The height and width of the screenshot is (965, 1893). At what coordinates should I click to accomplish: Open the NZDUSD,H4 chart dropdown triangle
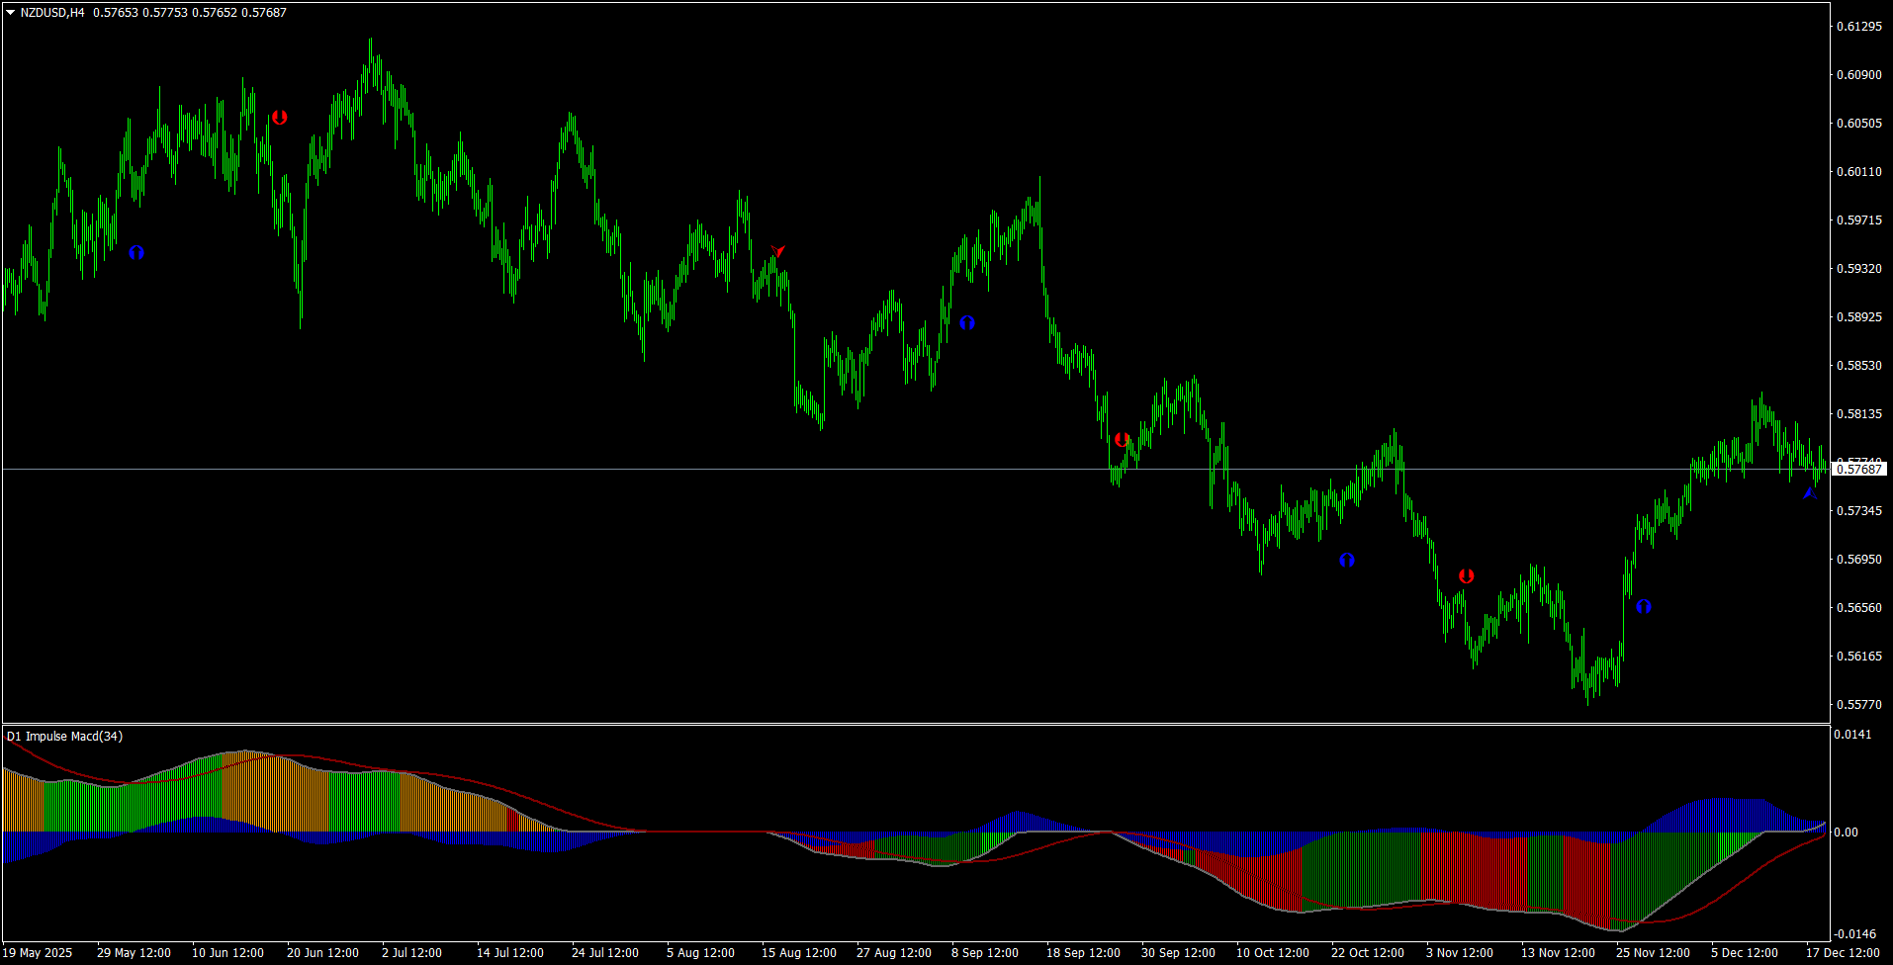pyautogui.click(x=10, y=13)
